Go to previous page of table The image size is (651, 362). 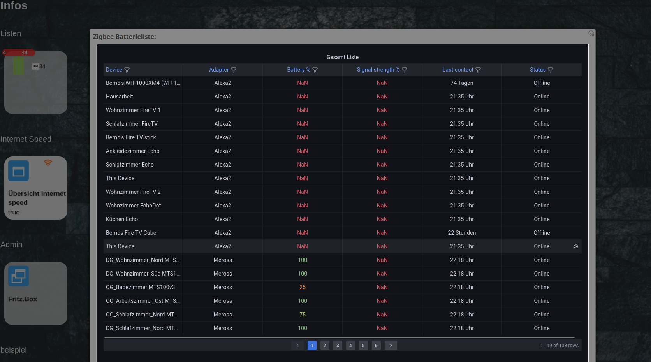click(297, 345)
